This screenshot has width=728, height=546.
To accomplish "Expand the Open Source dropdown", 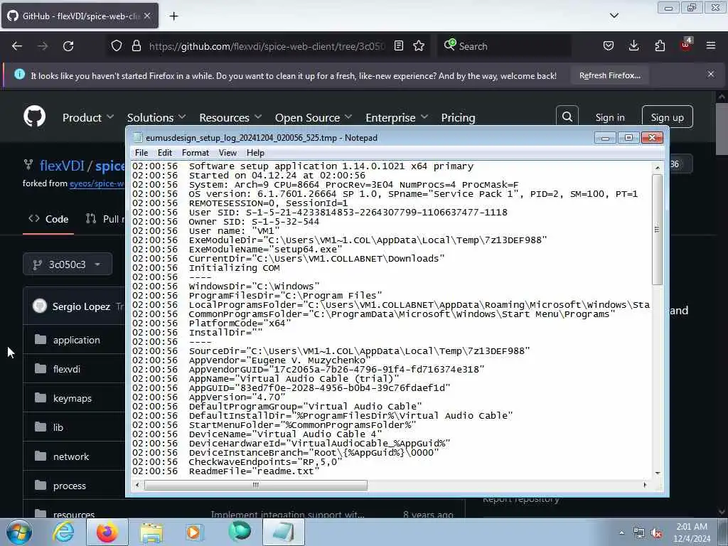I will tap(314, 117).
